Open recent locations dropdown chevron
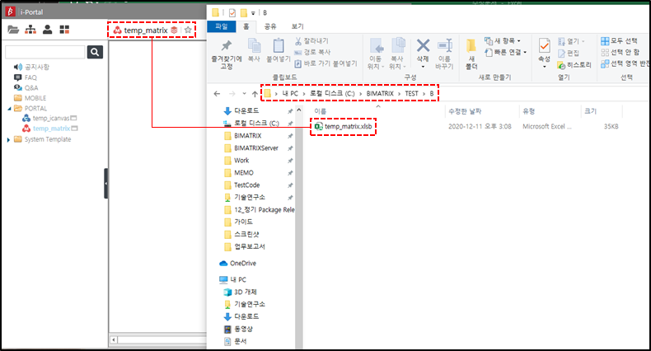Screen dimensions: 651x351 click(244, 94)
